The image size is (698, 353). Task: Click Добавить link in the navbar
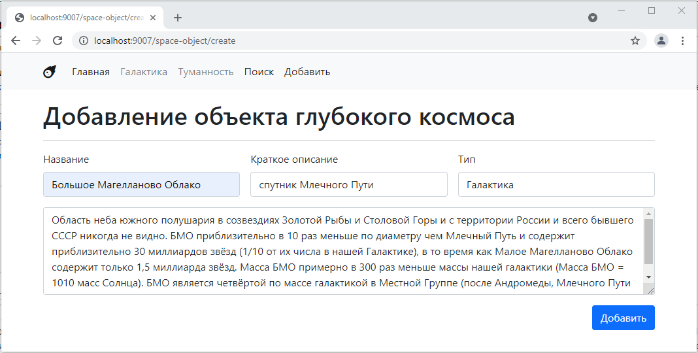click(x=307, y=72)
